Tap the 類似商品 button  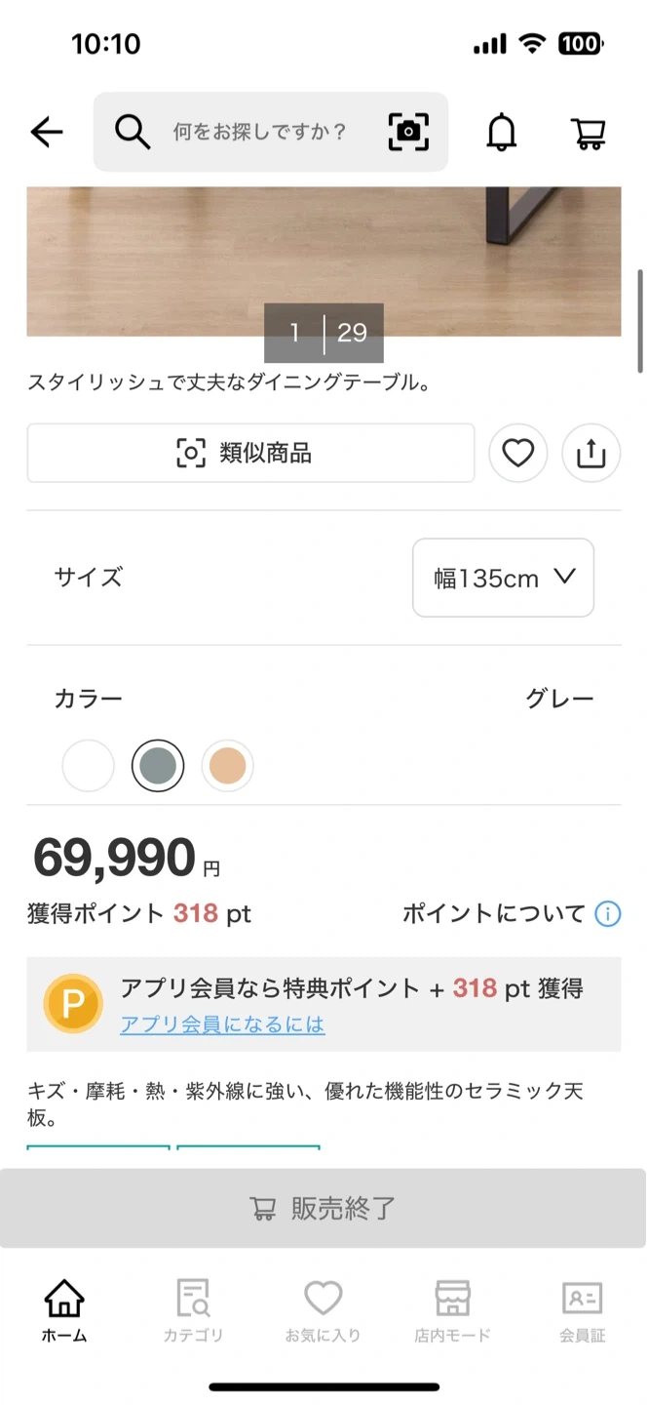pyautogui.click(x=250, y=453)
